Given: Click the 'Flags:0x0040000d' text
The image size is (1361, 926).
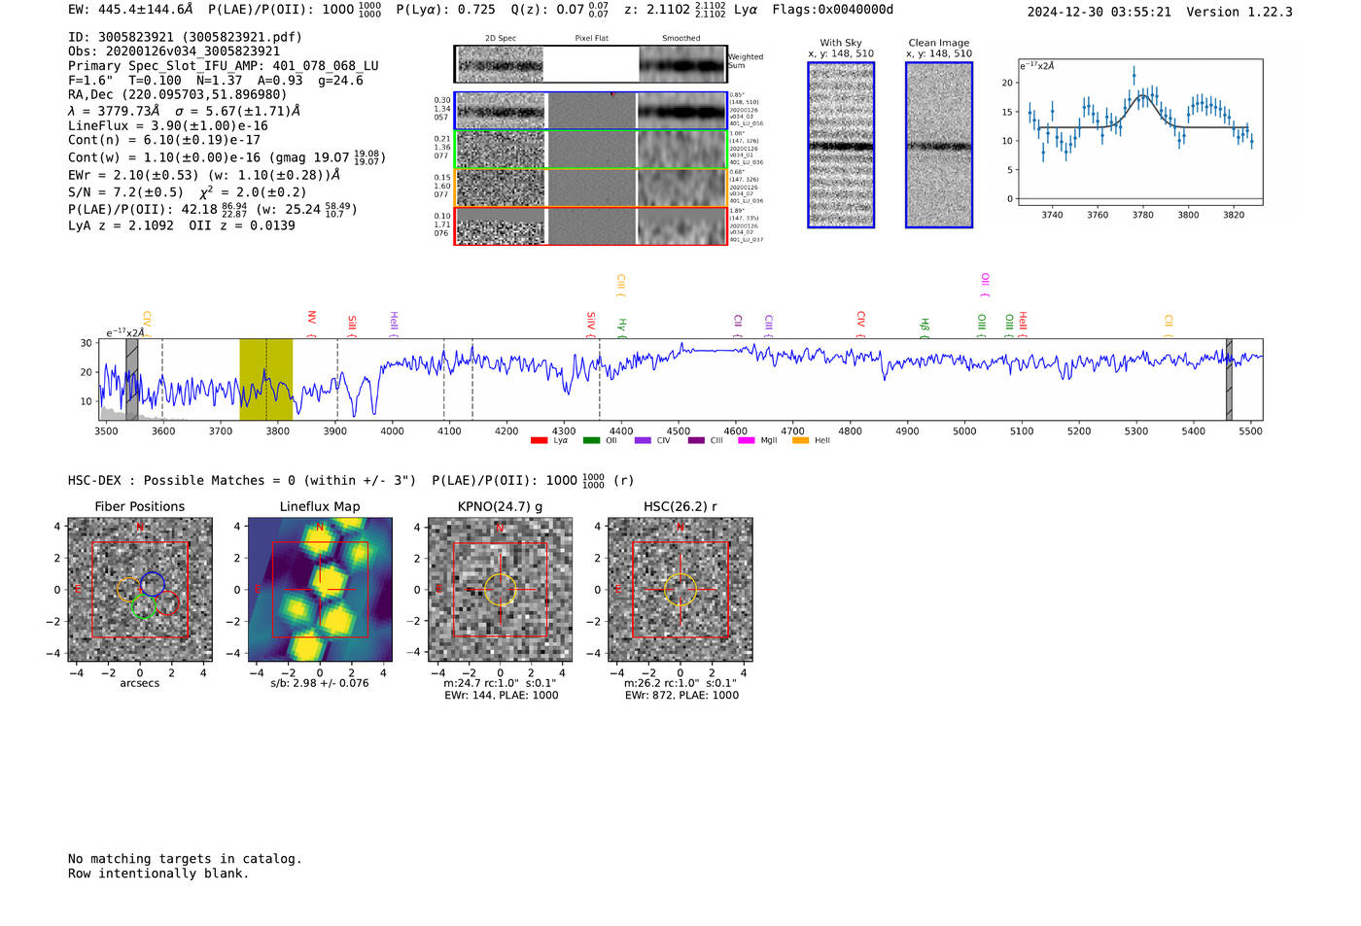Looking at the screenshot, I should 833,10.
